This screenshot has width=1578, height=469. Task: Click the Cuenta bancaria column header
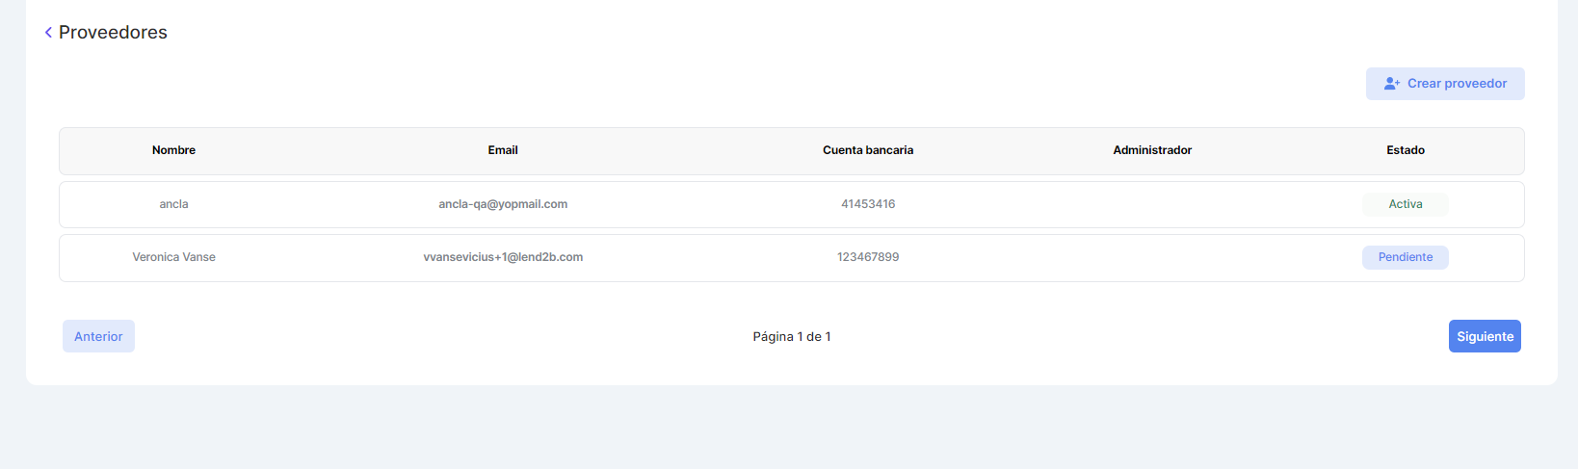tap(867, 150)
